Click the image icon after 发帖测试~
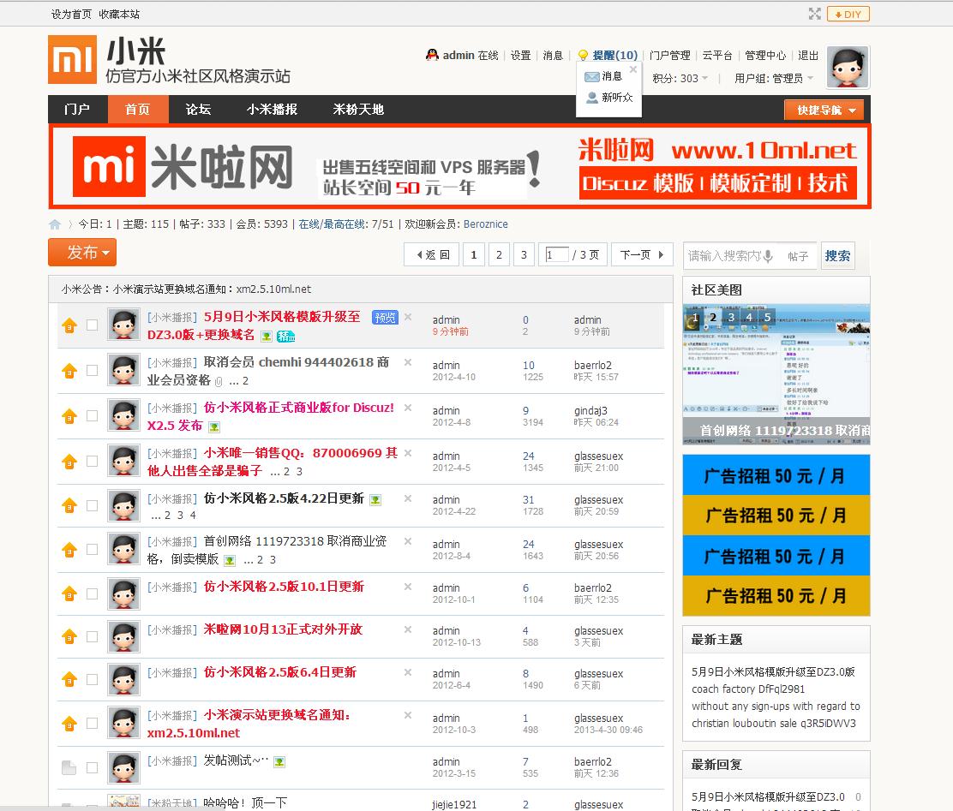 point(279,762)
